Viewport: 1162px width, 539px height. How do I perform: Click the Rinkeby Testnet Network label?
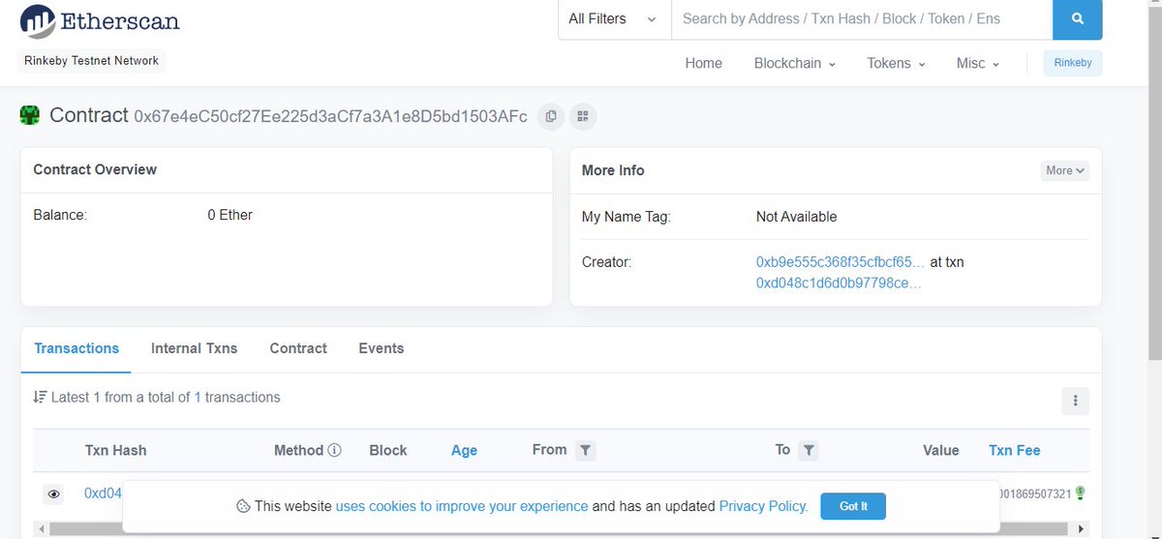(x=92, y=61)
